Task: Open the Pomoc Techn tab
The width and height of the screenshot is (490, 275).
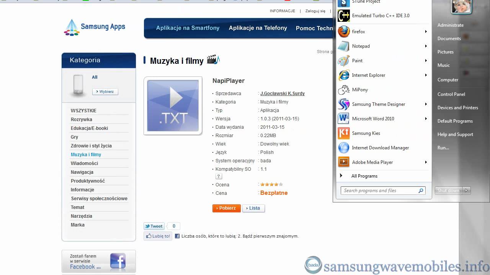Action: click(x=314, y=28)
